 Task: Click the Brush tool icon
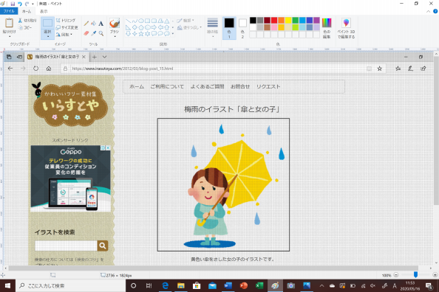pyautogui.click(x=115, y=23)
